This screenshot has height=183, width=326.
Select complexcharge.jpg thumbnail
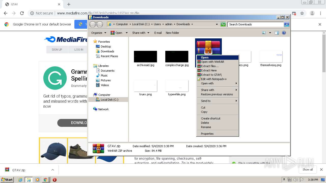click(x=177, y=56)
